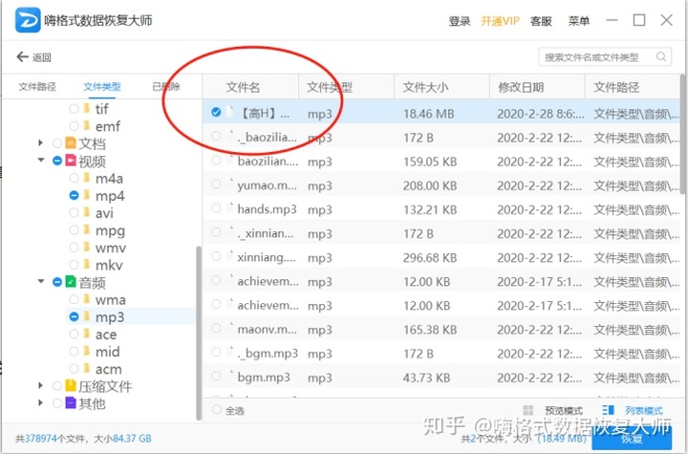The image size is (688, 454).
Task: Select the acm folder in tree
Action: (x=108, y=369)
